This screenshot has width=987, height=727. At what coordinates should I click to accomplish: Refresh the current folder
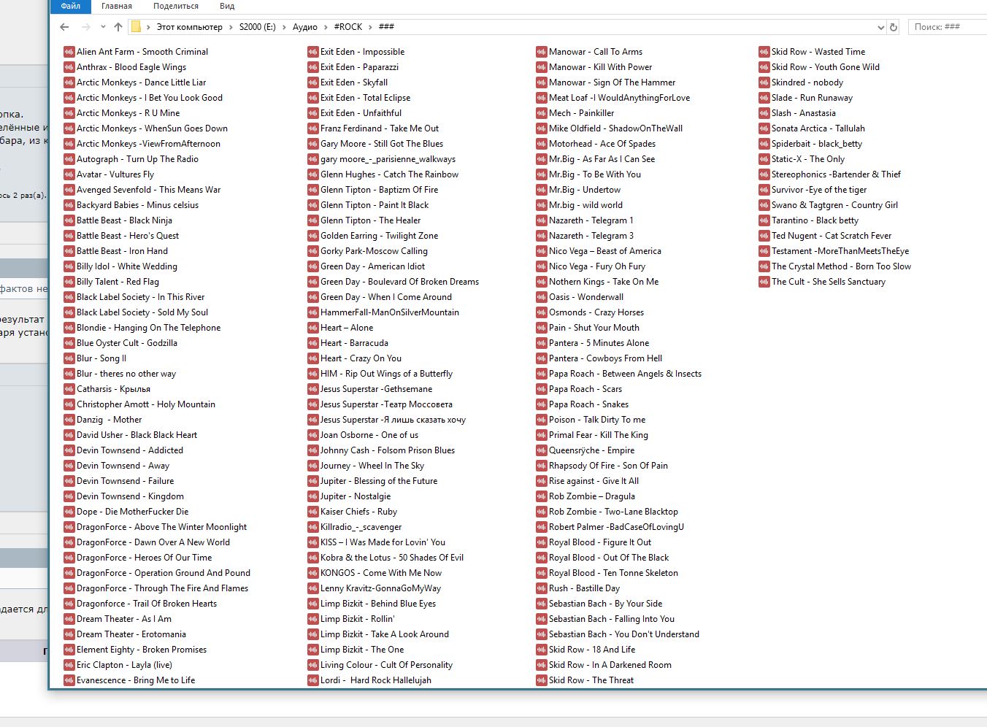pyautogui.click(x=894, y=27)
